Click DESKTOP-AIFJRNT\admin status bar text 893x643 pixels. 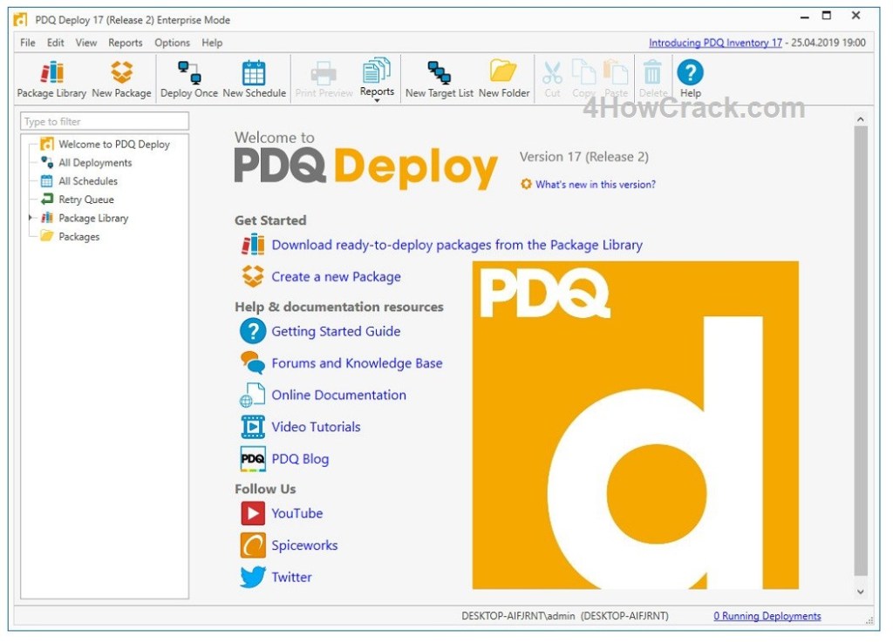(x=518, y=616)
